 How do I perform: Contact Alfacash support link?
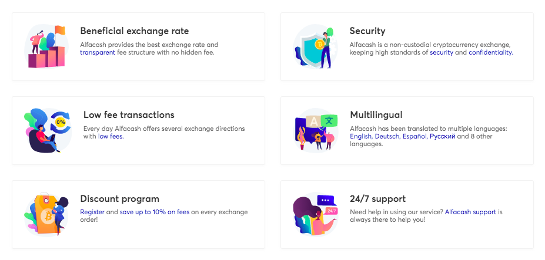[470, 212]
